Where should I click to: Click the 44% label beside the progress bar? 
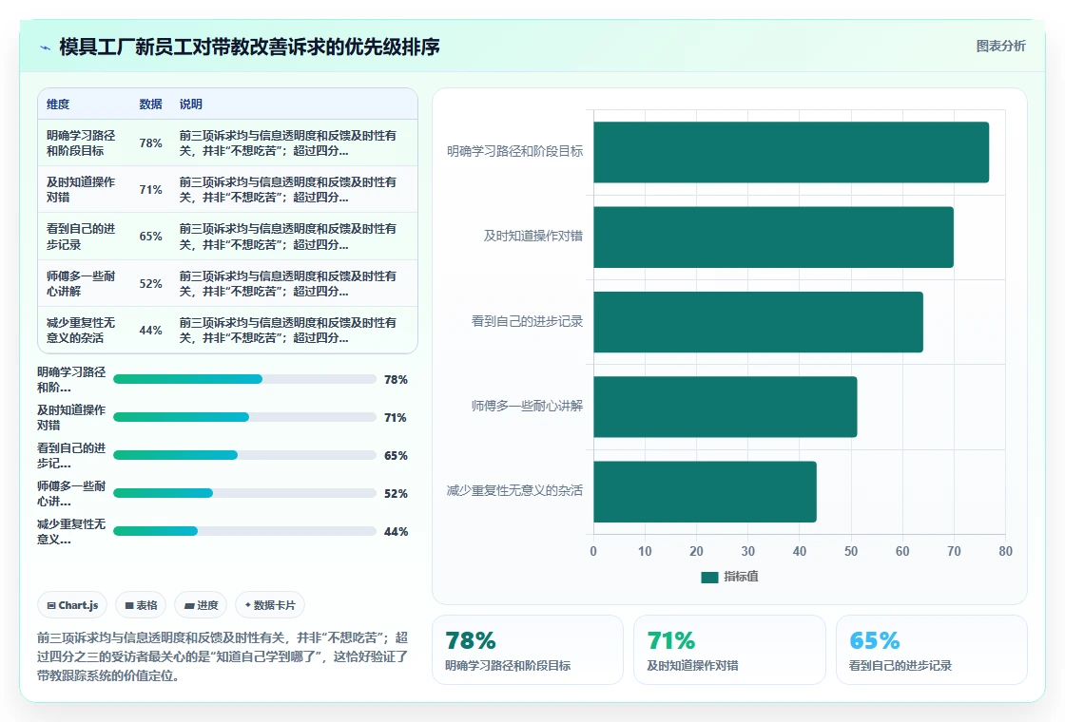click(396, 532)
